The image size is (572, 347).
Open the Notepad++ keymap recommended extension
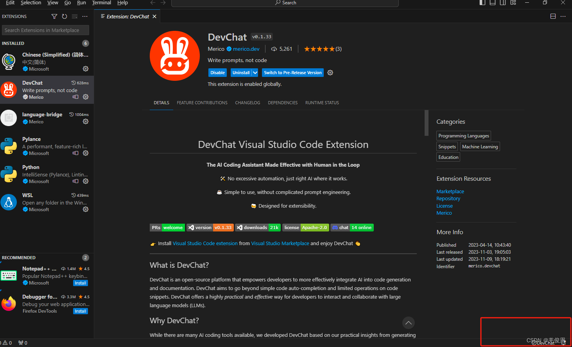click(x=47, y=276)
